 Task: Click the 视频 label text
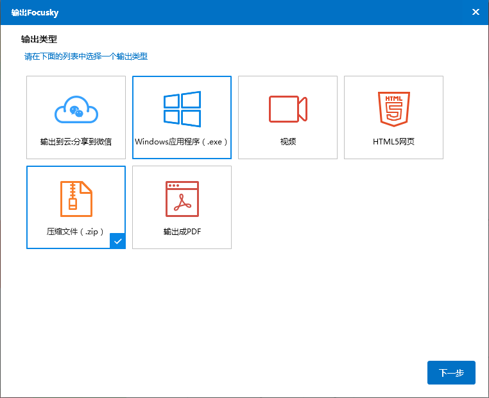click(x=288, y=142)
